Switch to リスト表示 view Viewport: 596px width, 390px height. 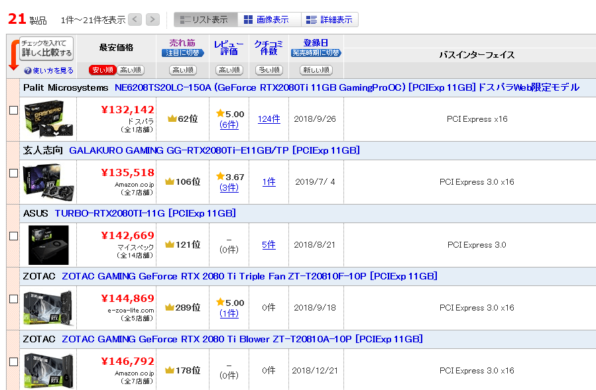click(206, 20)
